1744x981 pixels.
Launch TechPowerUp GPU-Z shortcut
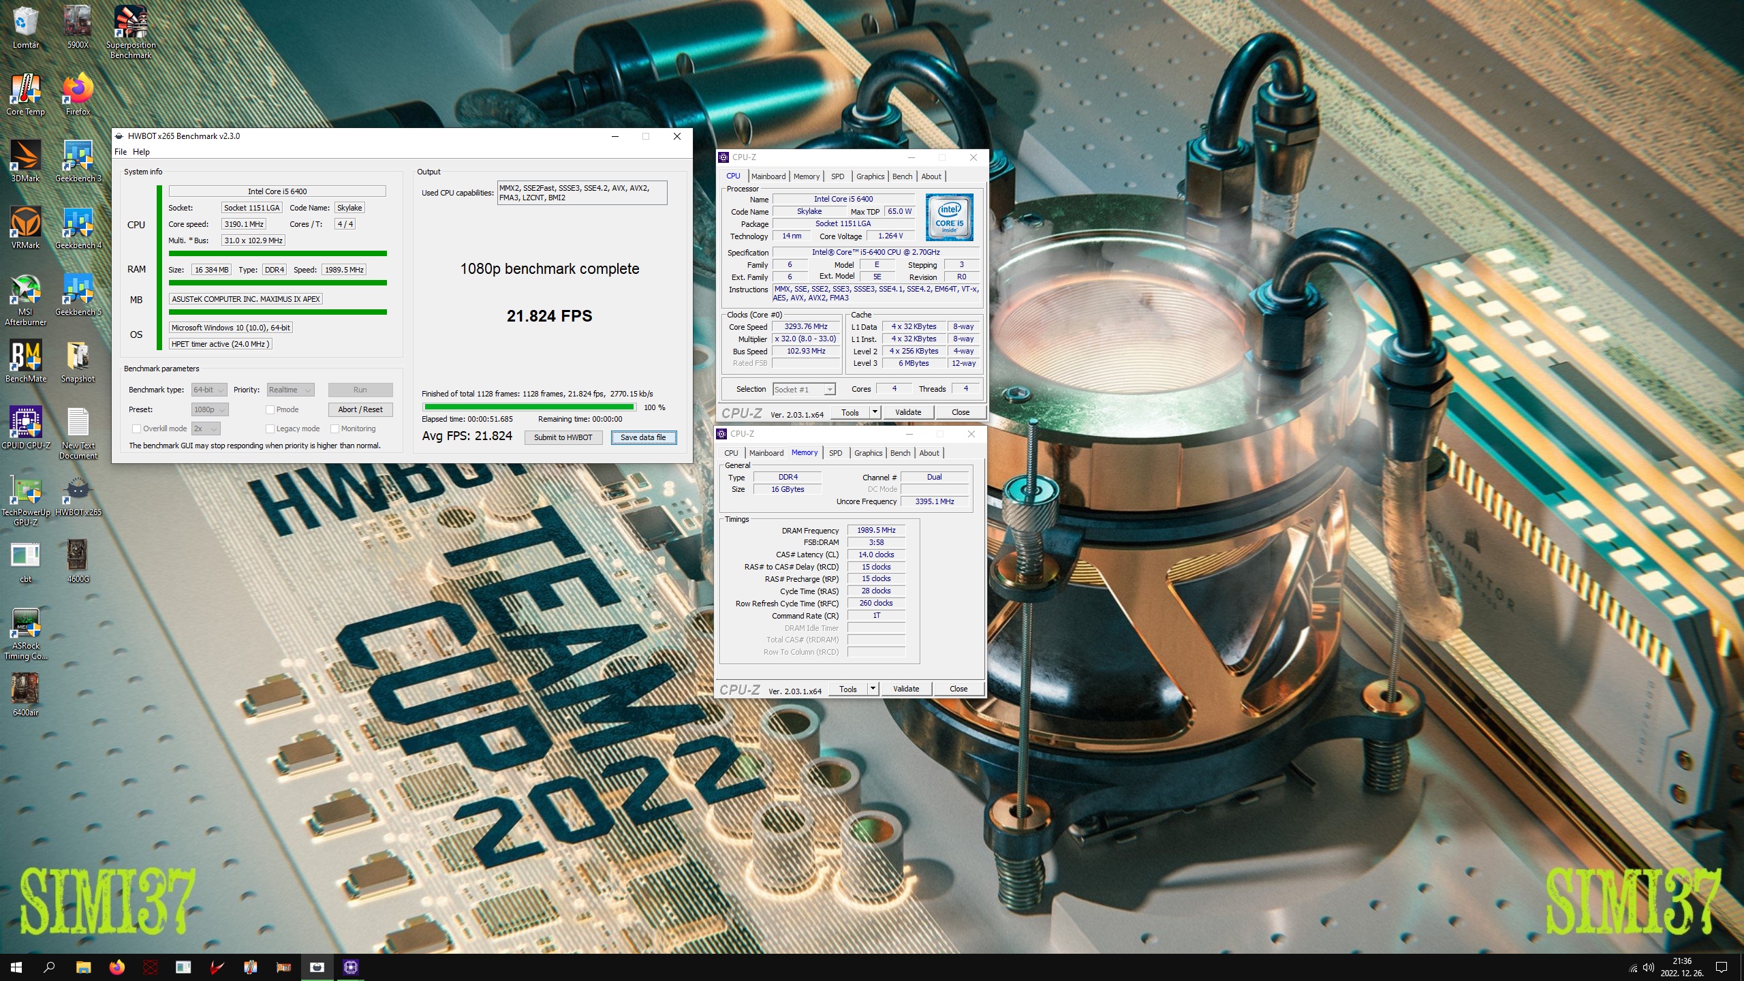(25, 500)
